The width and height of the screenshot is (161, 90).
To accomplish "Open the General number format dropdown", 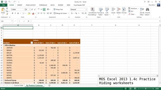I will tap(86, 9).
